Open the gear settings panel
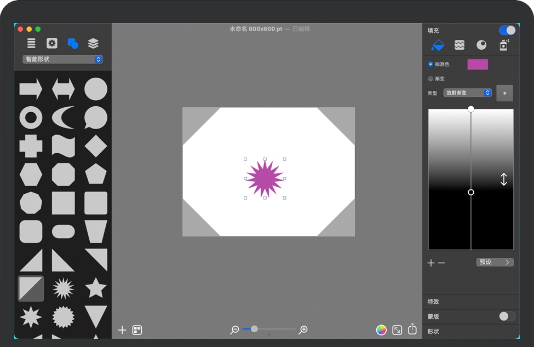This screenshot has height=347, width=534. click(52, 43)
